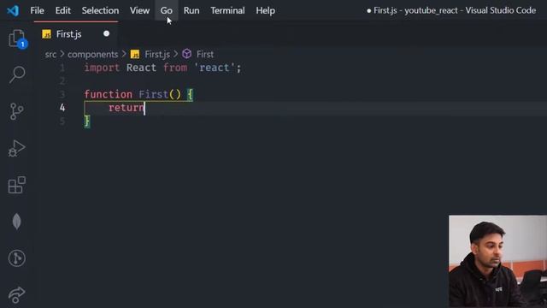Open the Selection menu
Image resolution: width=547 pixels, height=308 pixels.
[x=100, y=10]
